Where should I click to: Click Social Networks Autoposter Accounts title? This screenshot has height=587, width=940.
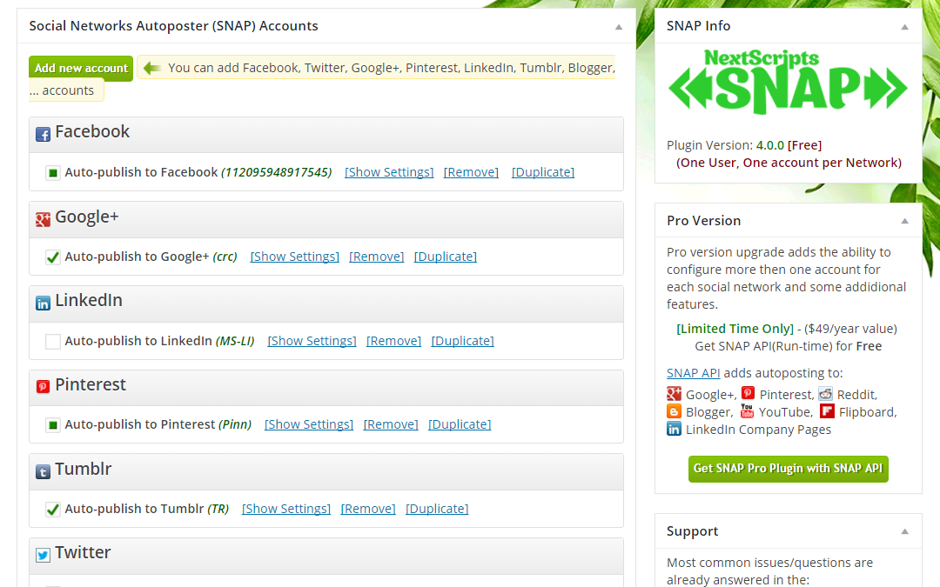tap(174, 26)
